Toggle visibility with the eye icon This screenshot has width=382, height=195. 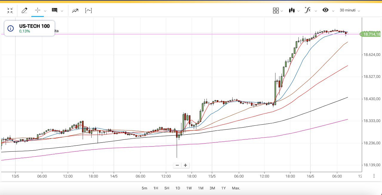pos(325,10)
